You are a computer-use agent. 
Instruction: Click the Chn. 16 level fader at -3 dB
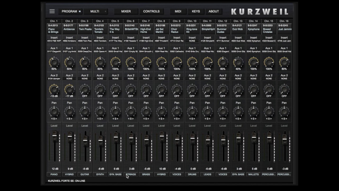coord(285,139)
